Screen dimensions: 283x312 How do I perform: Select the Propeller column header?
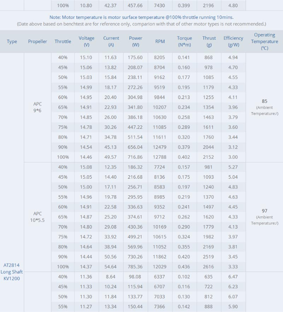pyautogui.click(x=37, y=41)
